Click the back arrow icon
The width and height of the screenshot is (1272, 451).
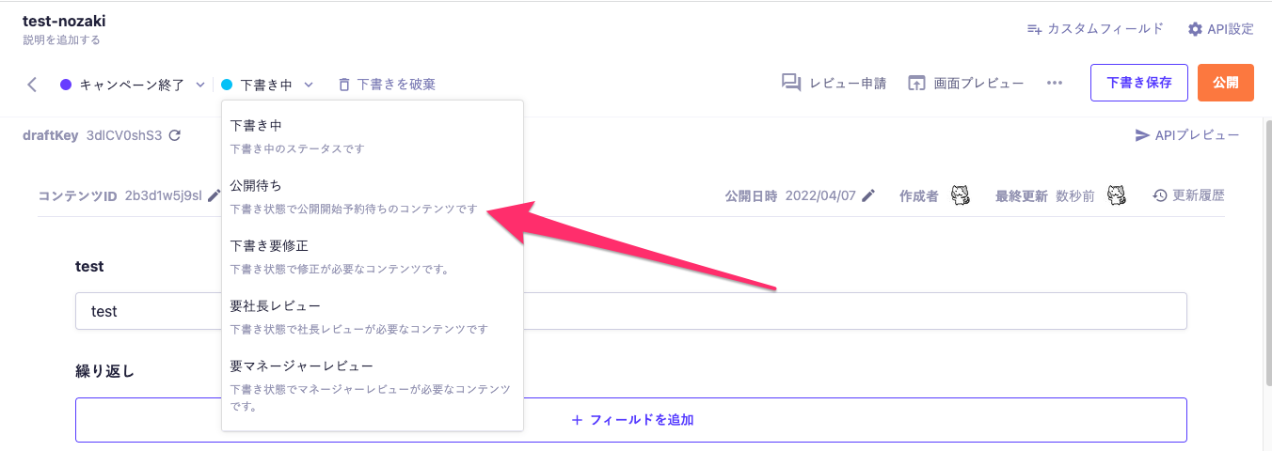click(x=32, y=85)
